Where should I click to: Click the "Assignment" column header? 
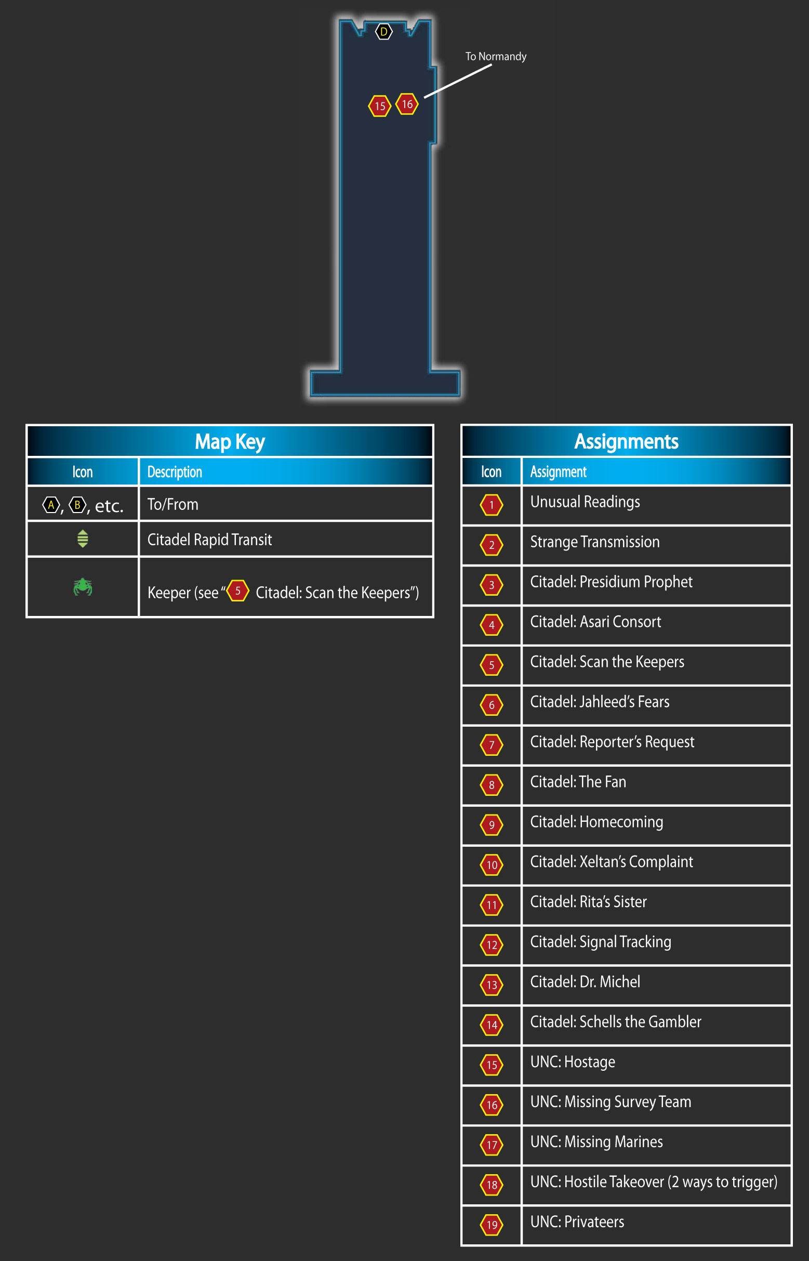pos(558,472)
